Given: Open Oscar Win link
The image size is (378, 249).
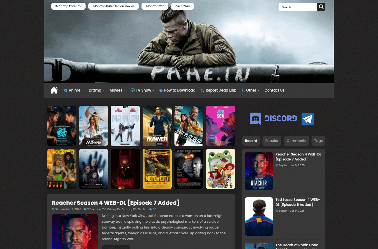Looking at the screenshot, I should coord(182,6).
